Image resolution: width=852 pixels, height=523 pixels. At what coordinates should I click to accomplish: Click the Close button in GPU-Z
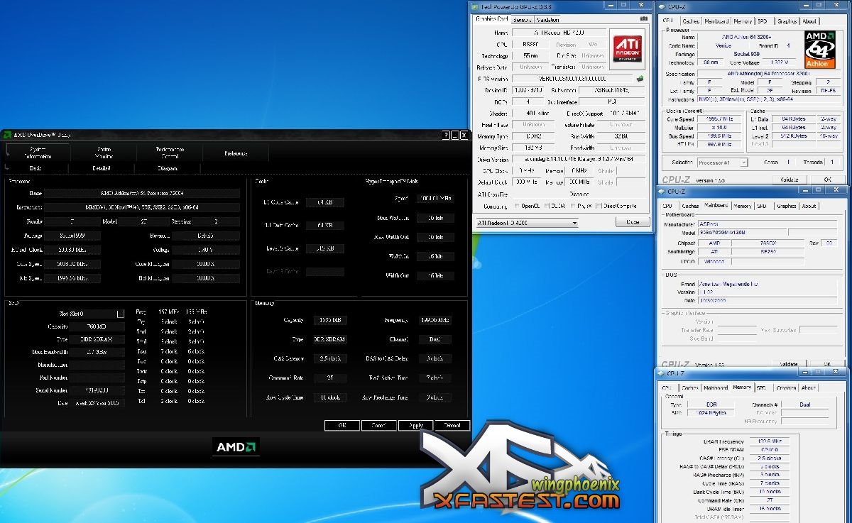click(x=633, y=222)
